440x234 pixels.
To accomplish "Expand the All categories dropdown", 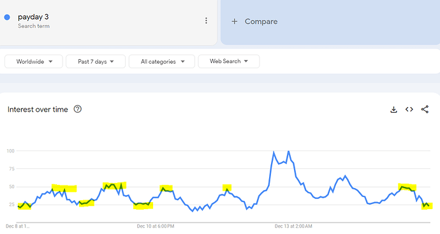I will (x=162, y=61).
